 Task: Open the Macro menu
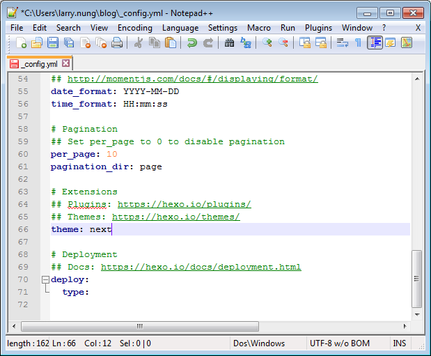click(259, 28)
